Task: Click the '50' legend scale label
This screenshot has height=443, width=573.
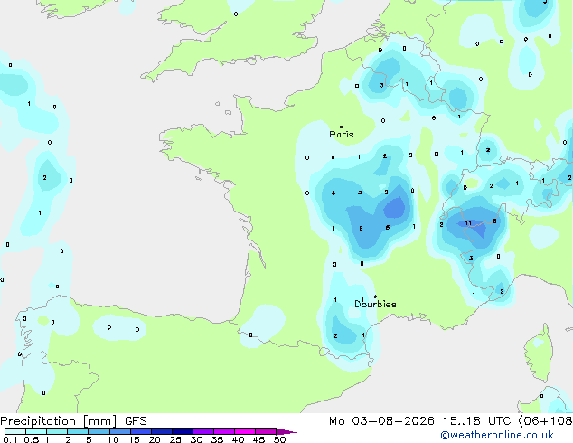Action: [x=280, y=439]
